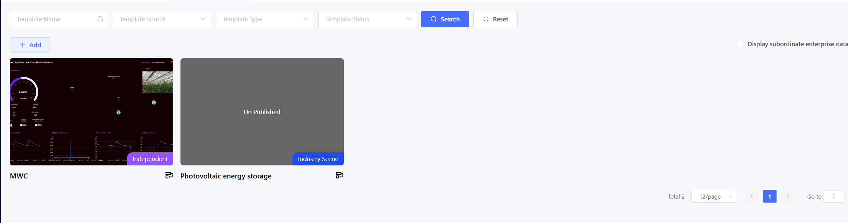Viewport: 848px width, 223px height.
Task: Open the Template Status dropdown
Action: point(367,19)
